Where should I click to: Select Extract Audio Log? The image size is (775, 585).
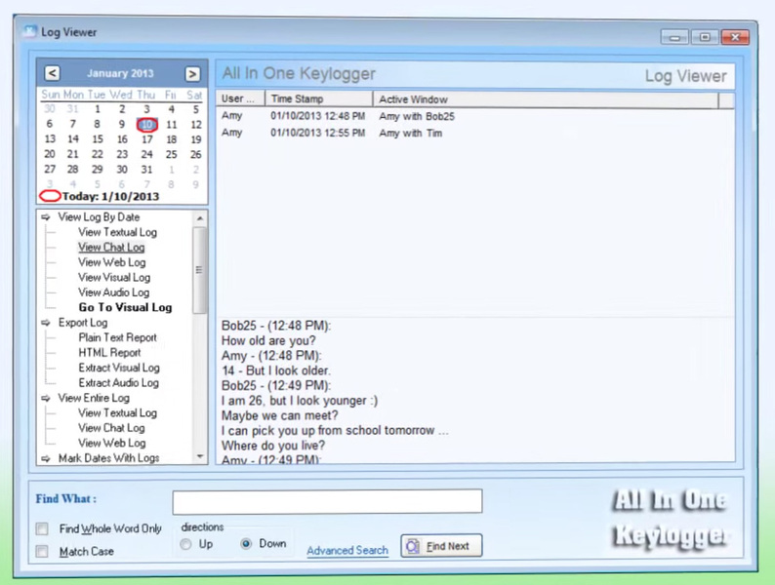click(119, 382)
